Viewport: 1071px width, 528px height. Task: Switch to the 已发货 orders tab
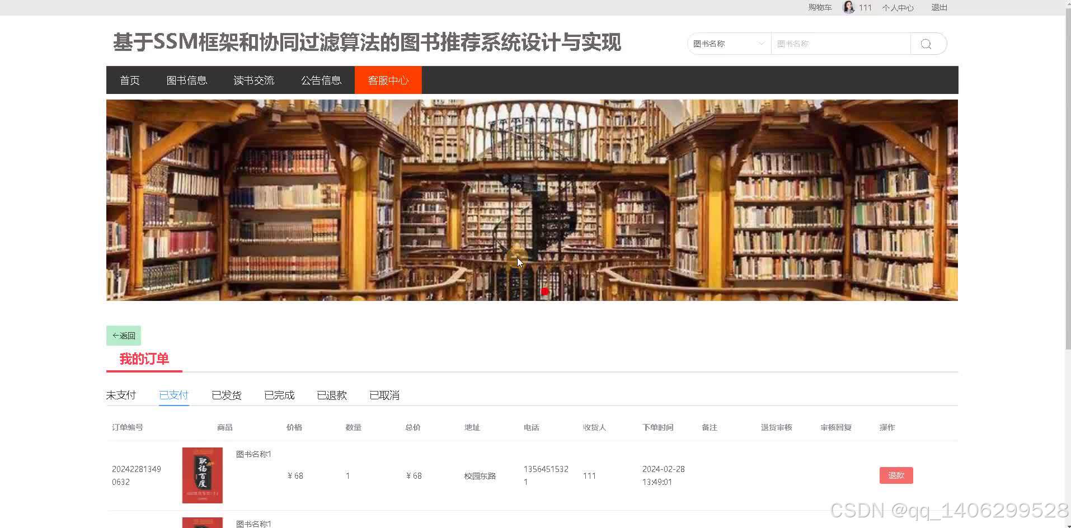(x=227, y=395)
